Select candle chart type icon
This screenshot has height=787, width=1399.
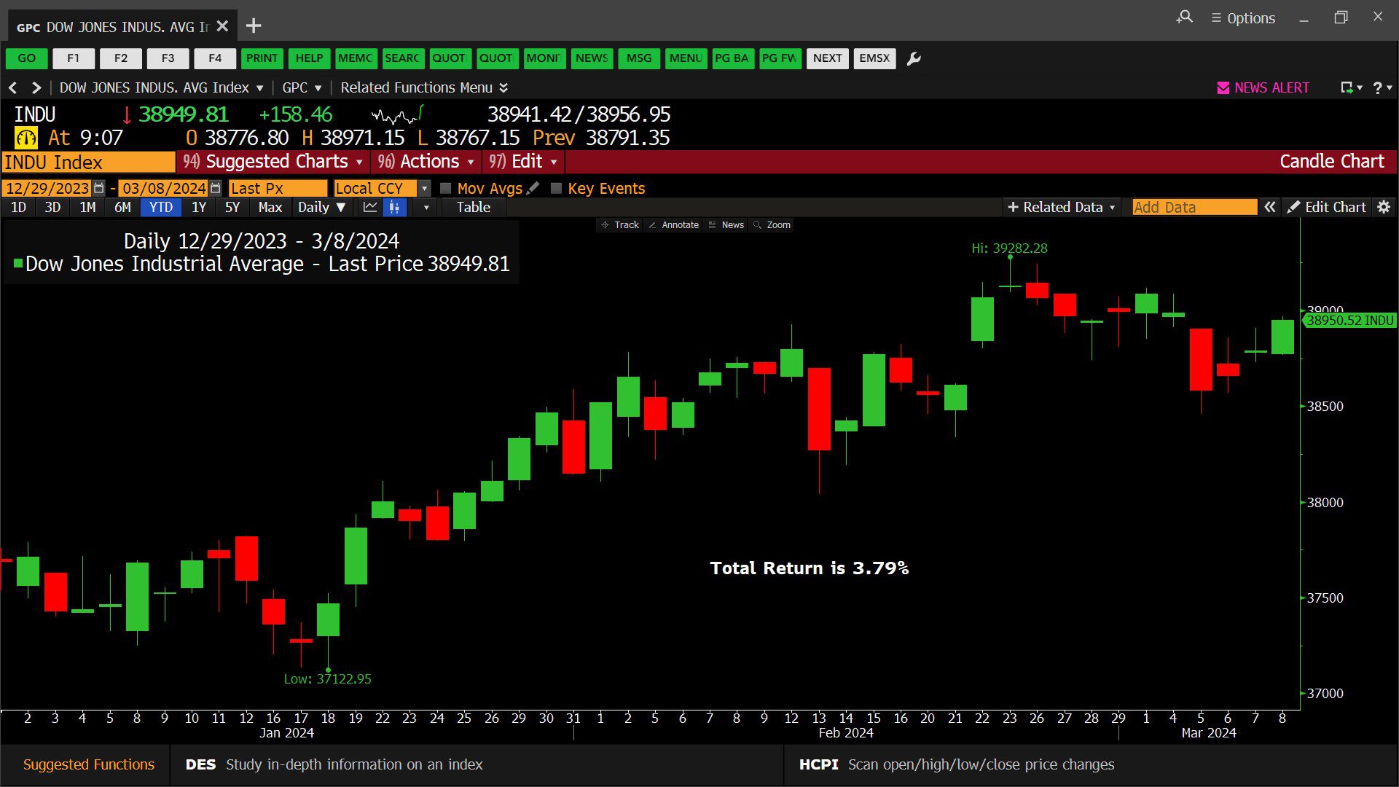[394, 208]
